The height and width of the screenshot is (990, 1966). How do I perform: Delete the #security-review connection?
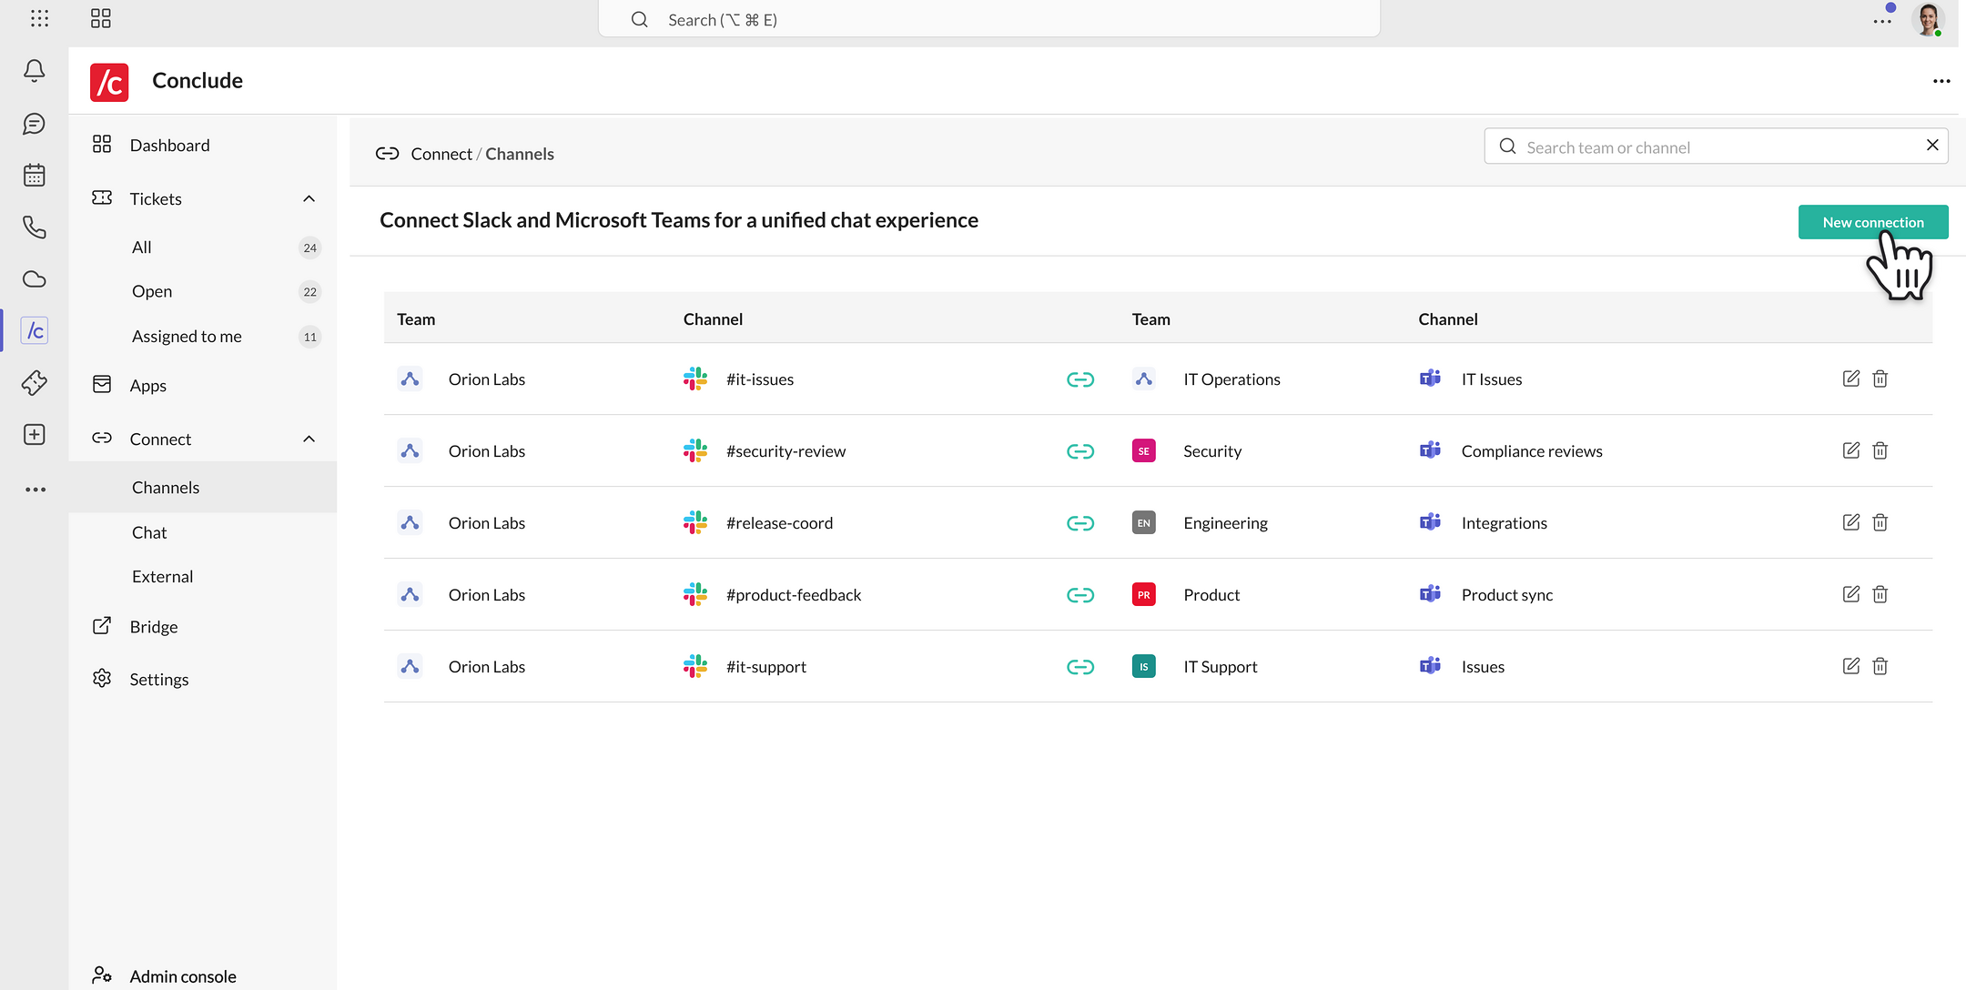point(1880,450)
